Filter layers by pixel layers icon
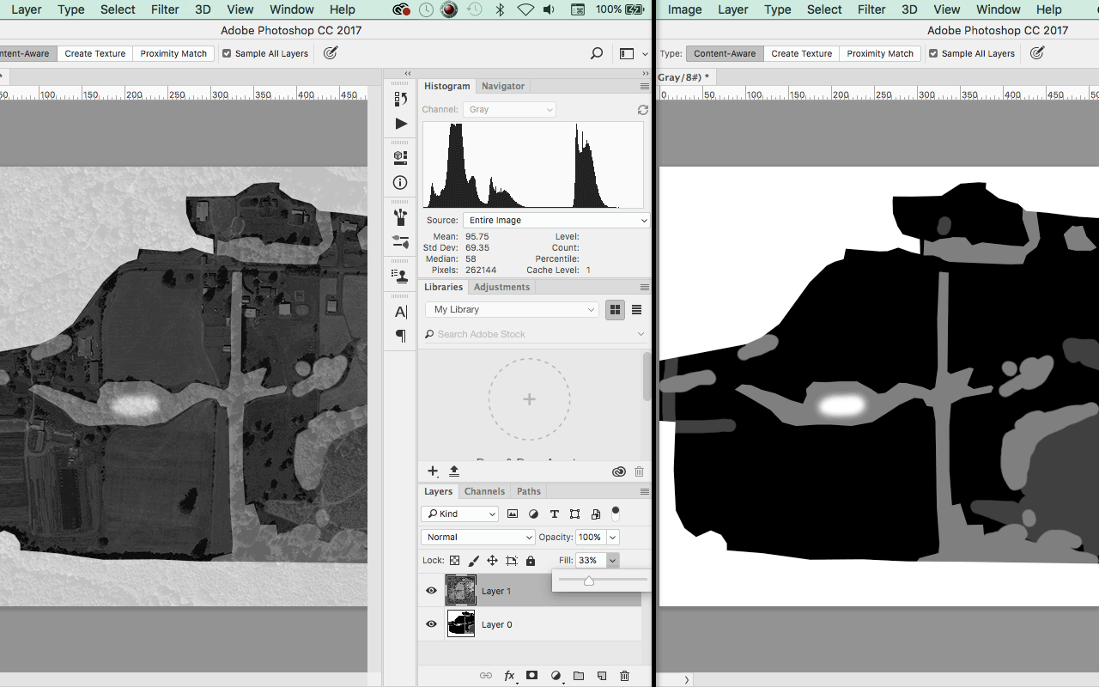 coord(513,514)
